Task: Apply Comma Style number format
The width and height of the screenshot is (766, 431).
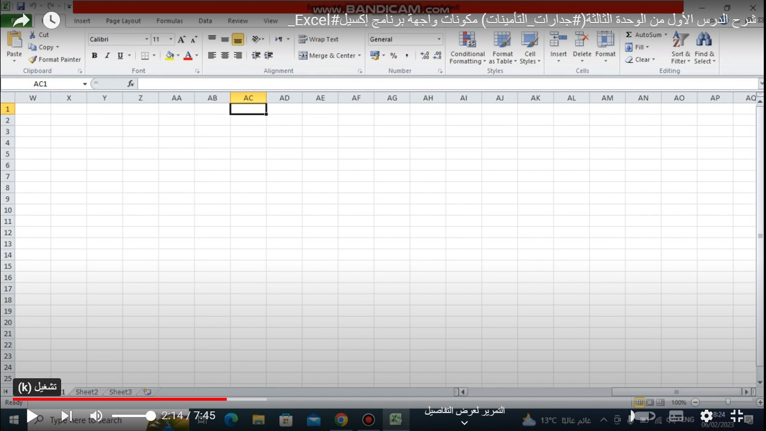Action: click(407, 56)
